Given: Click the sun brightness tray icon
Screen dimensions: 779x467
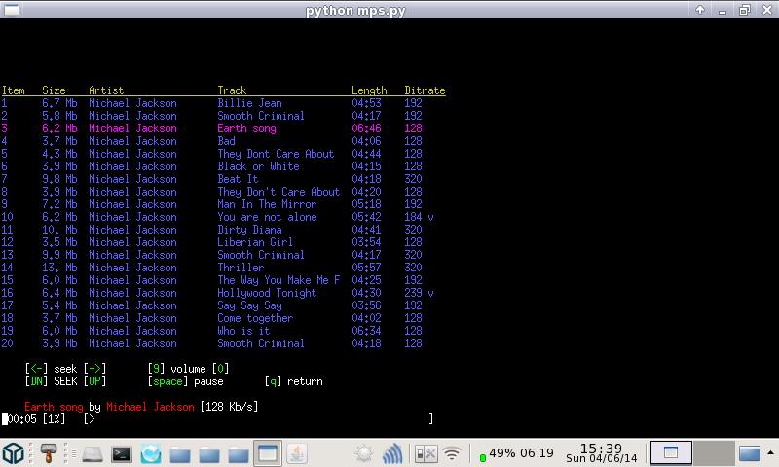Looking at the screenshot, I should click(x=363, y=453).
